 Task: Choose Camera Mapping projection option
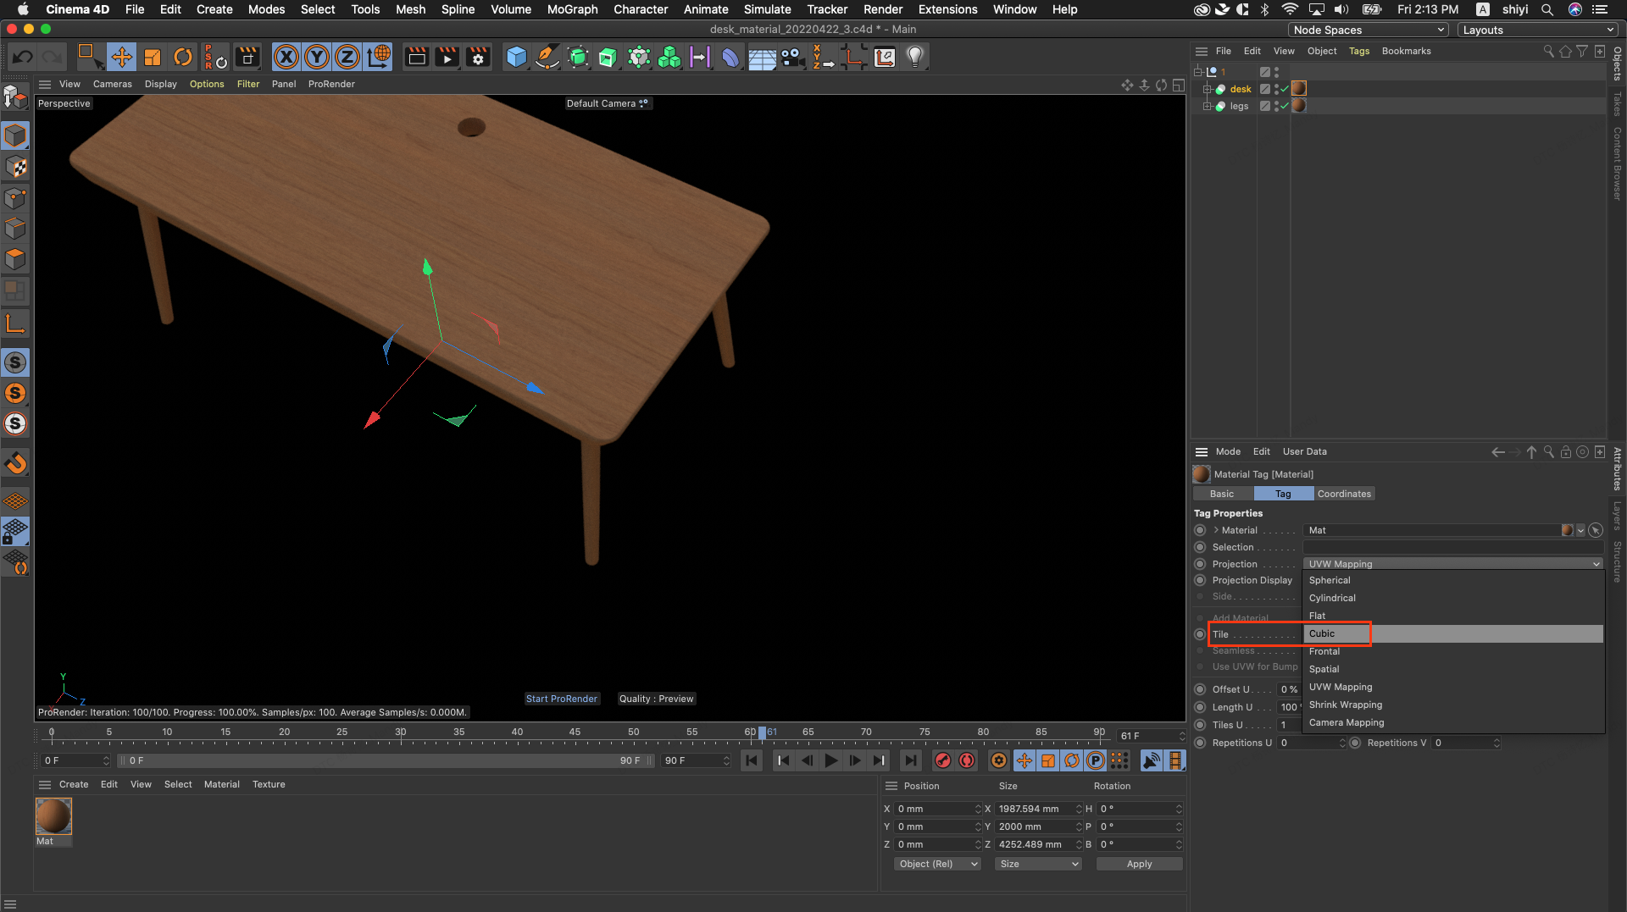point(1453,722)
